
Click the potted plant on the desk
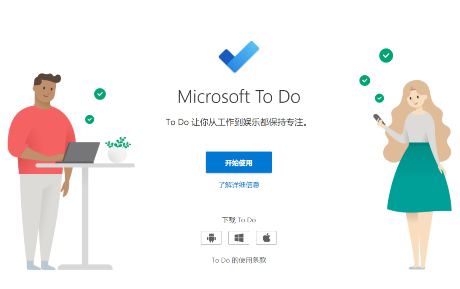coord(118,150)
